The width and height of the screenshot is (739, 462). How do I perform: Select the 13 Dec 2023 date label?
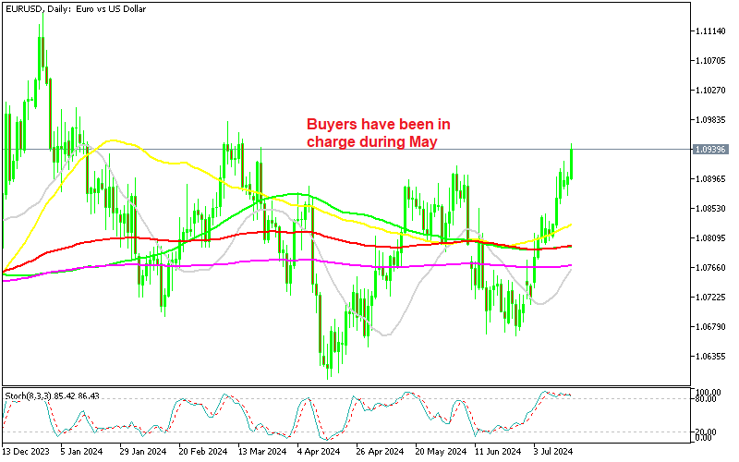(x=28, y=453)
